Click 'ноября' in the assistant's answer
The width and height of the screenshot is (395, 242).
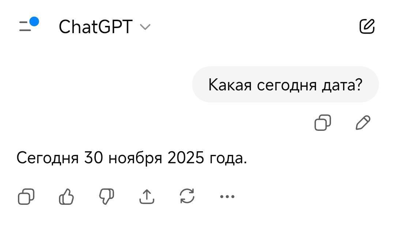(135, 158)
